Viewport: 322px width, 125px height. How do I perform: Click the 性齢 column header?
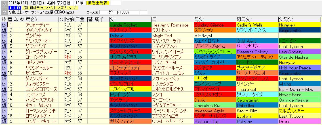click(70, 19)
